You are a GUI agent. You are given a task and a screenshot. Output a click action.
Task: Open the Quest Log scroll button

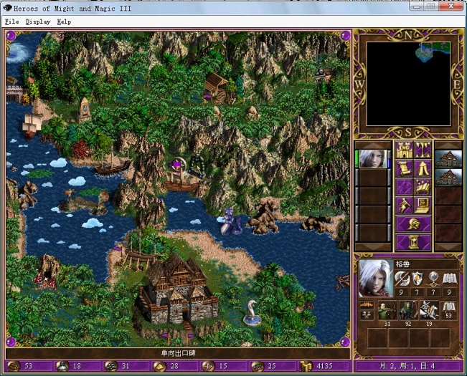coord(404,168)
